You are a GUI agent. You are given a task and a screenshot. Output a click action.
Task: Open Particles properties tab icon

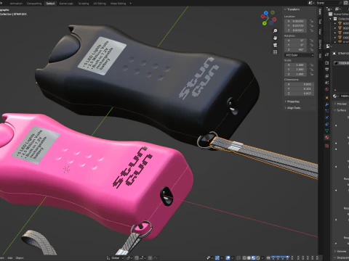[x=327, y=111]
